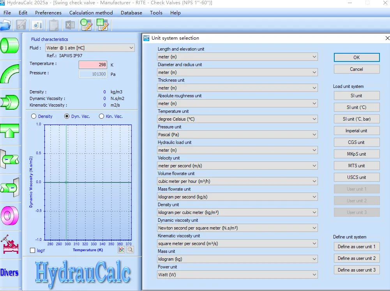390x291 pixels.
Task: Click the magnifier zoom icon under the chart
Action: 131,250
